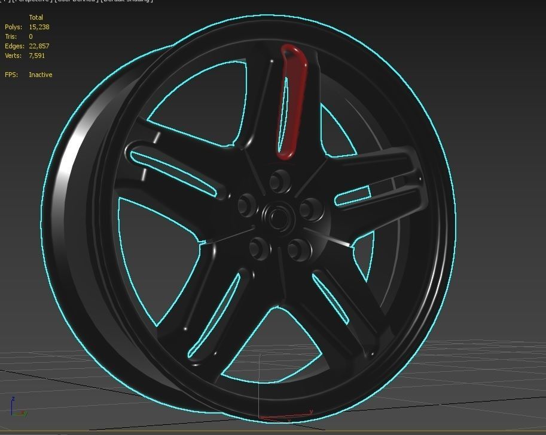Select the vertex count value '7,591'

37,55
